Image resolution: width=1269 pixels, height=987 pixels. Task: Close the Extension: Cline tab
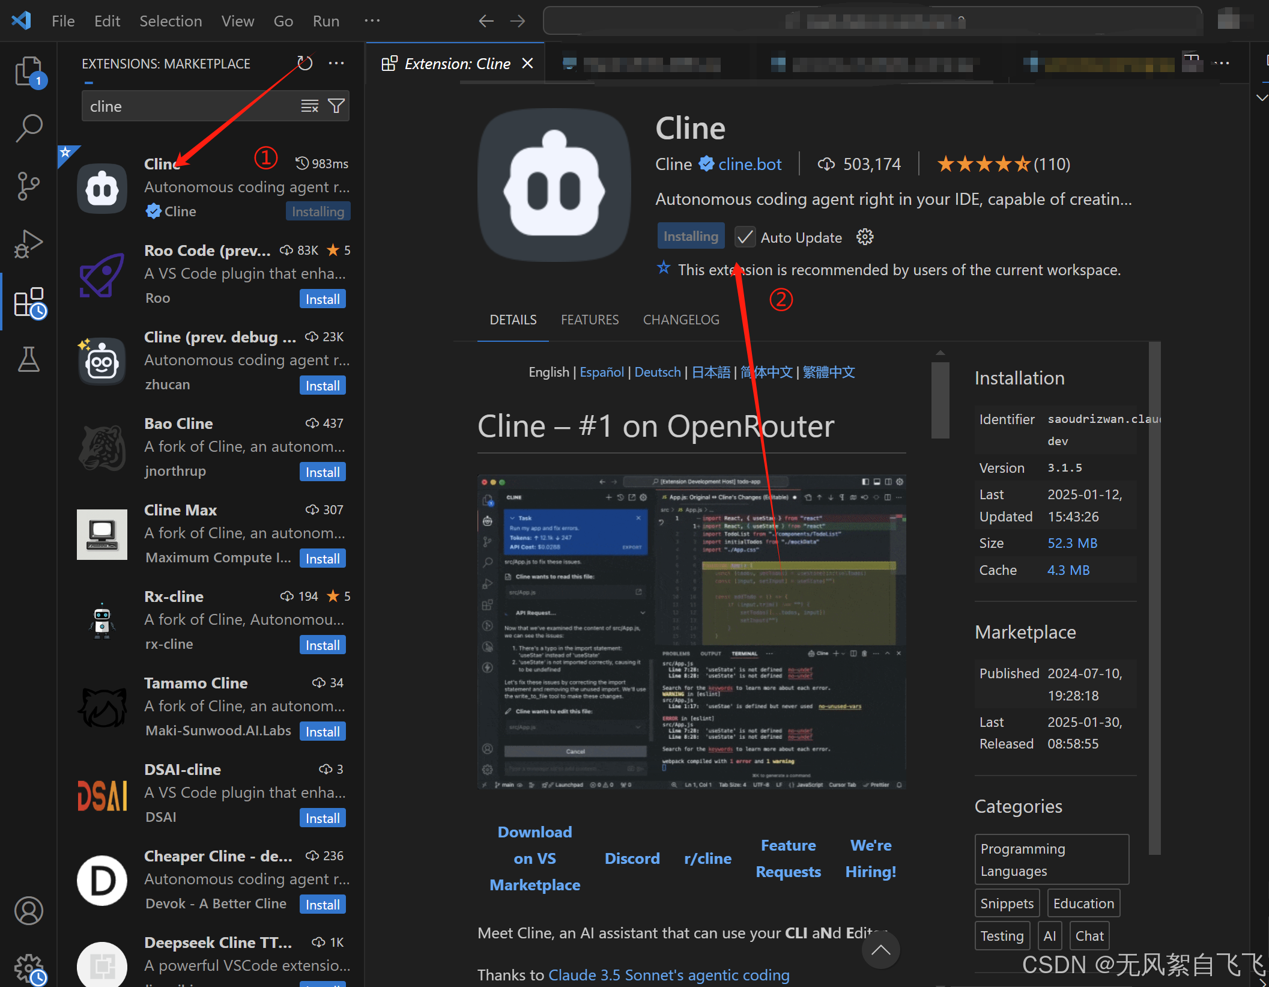[x=527, y=63]
